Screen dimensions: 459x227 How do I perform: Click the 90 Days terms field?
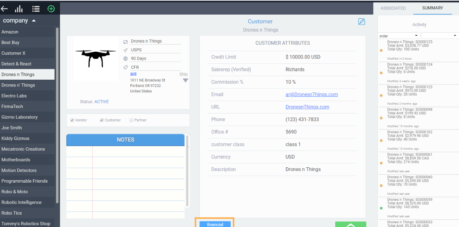[155, 59]
